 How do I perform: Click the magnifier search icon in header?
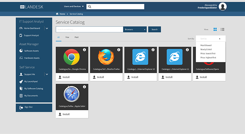tap(89, 7)
